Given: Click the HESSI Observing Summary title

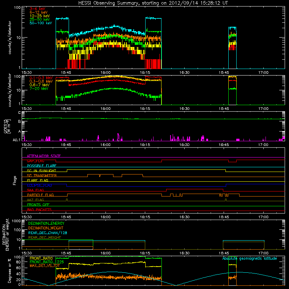Looking at the screenshot, I should [153, 3].
